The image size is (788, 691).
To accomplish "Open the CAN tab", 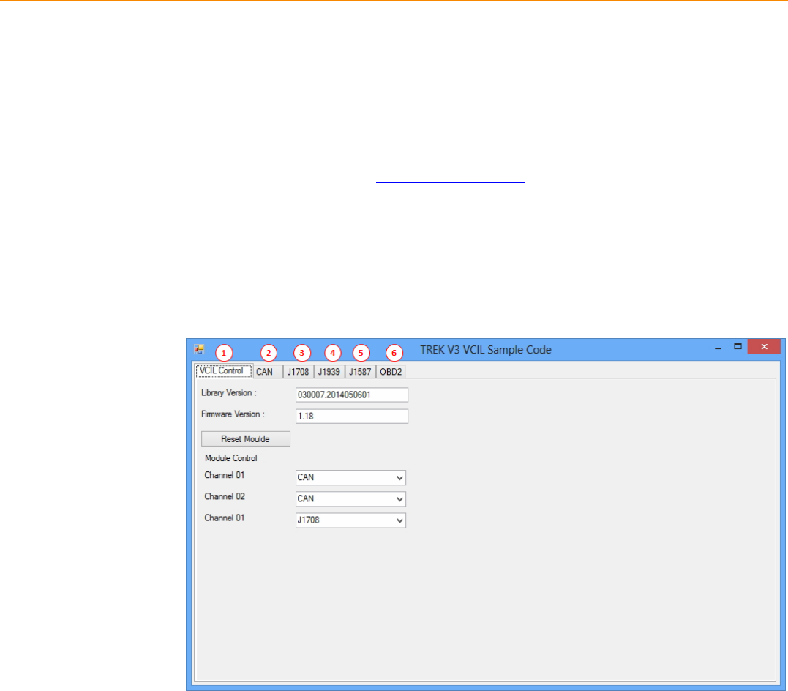I will click(x=267, y=372).
